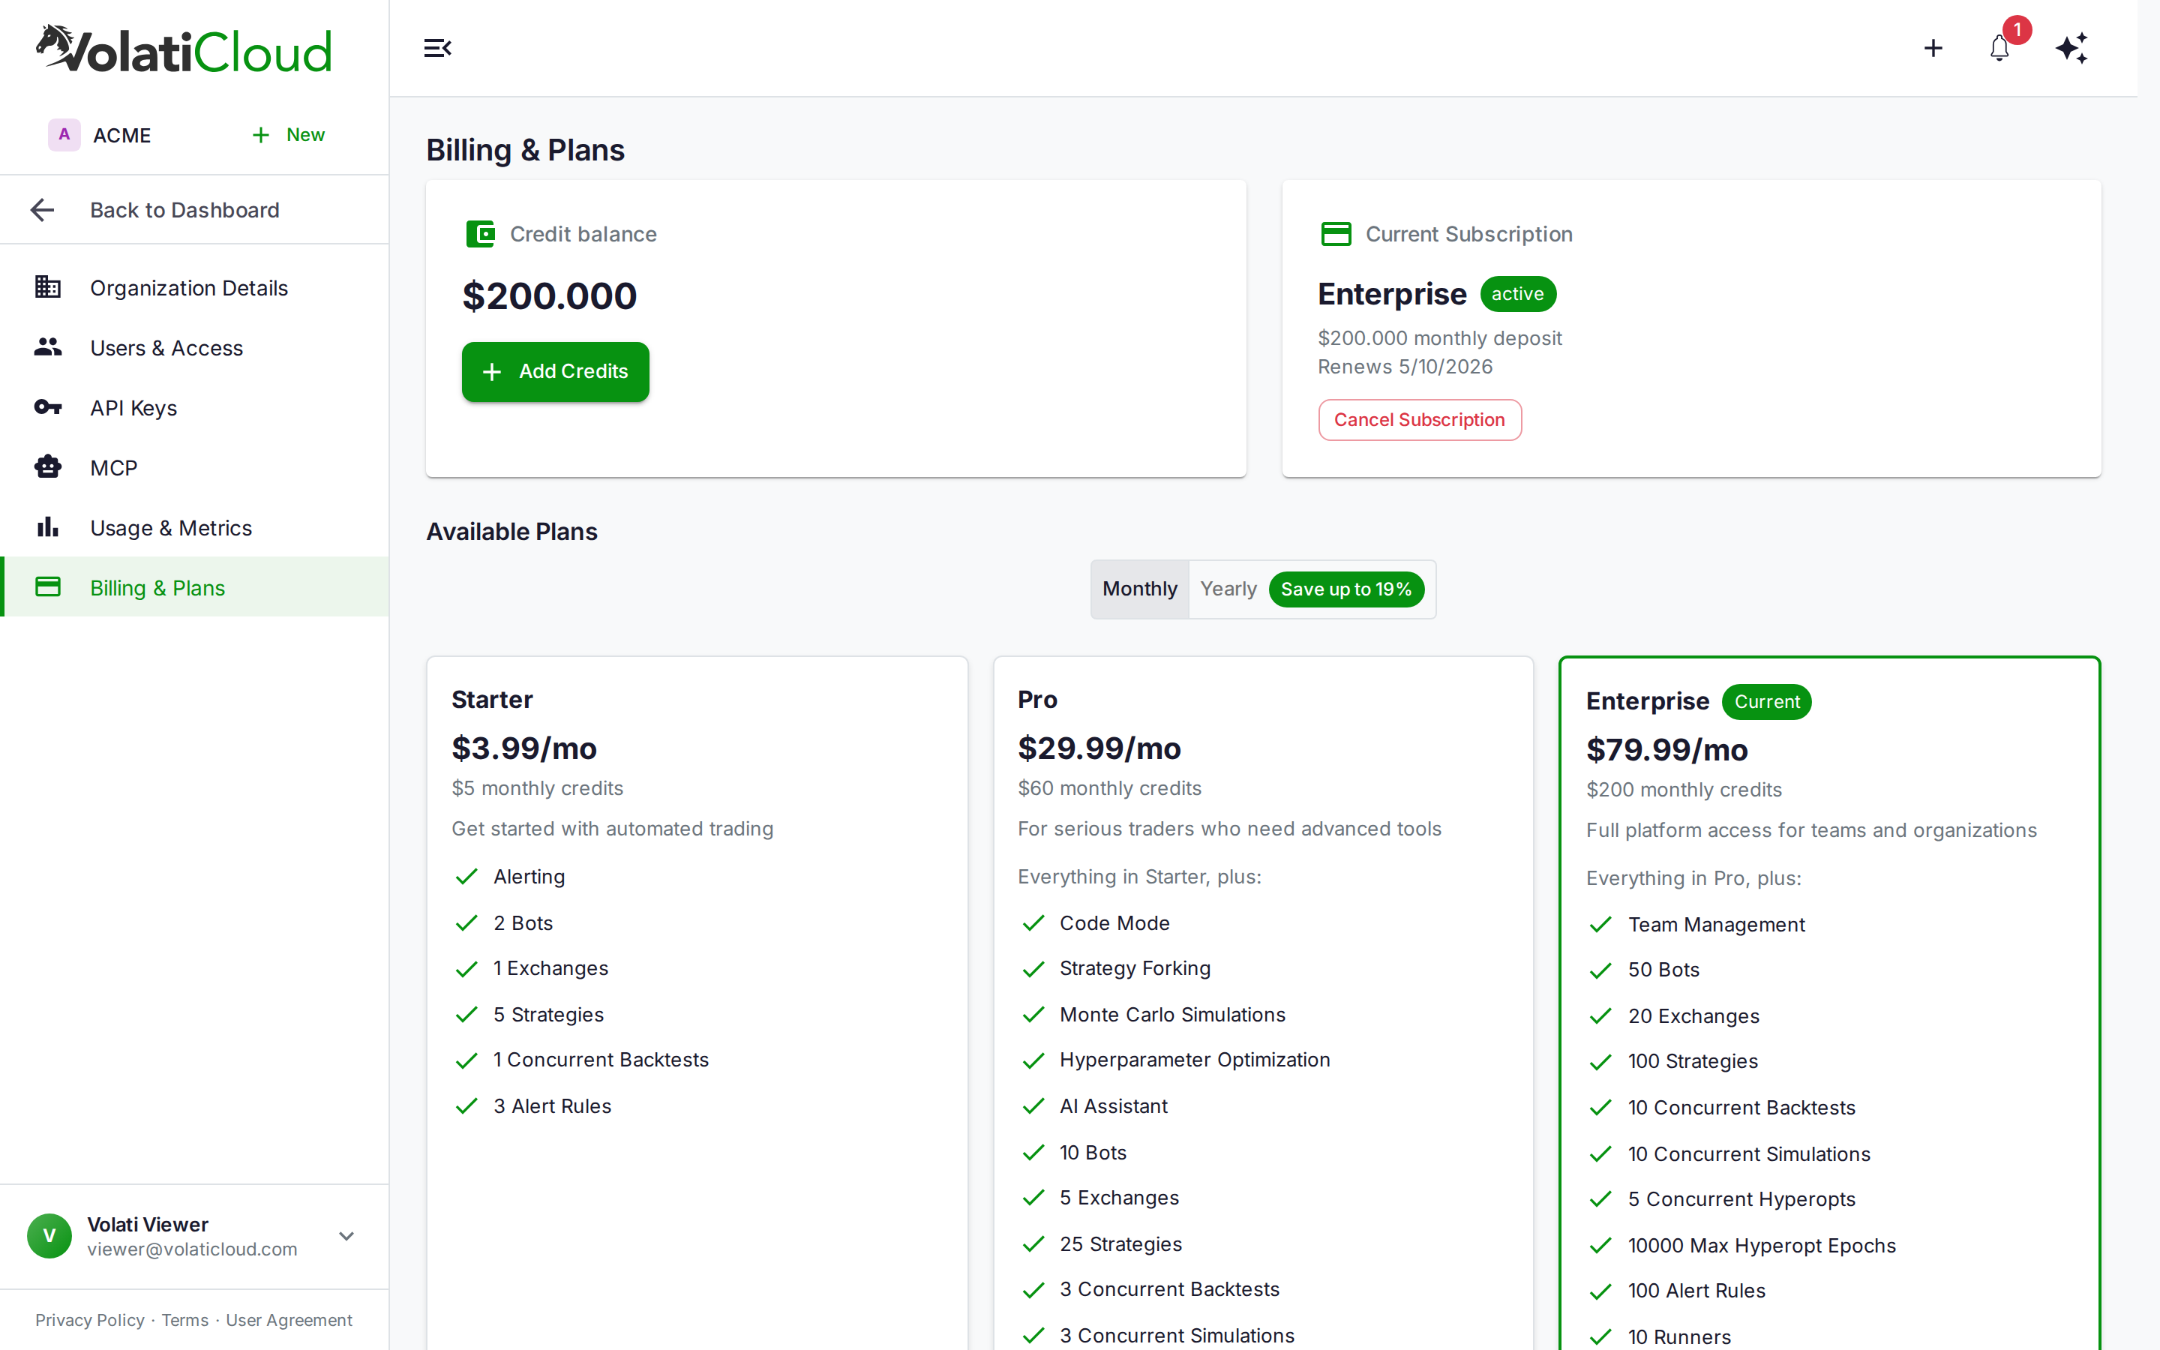The height and width of the screenshot is (1350, 2160).
Task: Click the Pro plan title
Action: click(1037, 699)
